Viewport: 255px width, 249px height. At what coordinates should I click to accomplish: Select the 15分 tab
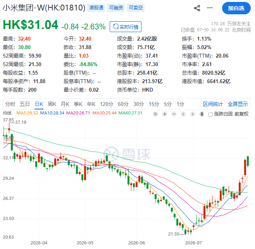pyautogui.click(x=154, y=104)
